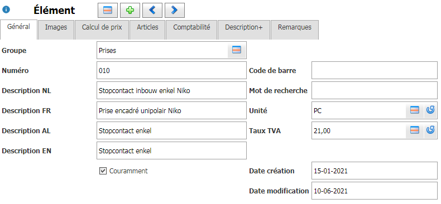
Task: Open group picker icon in Groupe field
Action: tap(237, 50)
